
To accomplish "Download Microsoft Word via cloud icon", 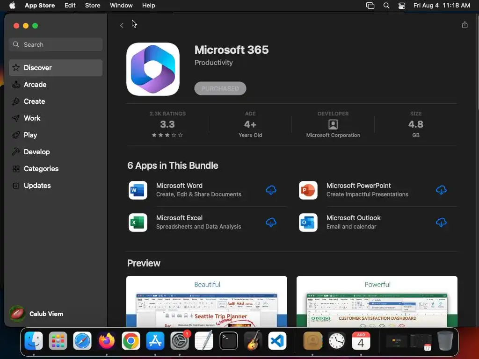I will tap(271, 190).
